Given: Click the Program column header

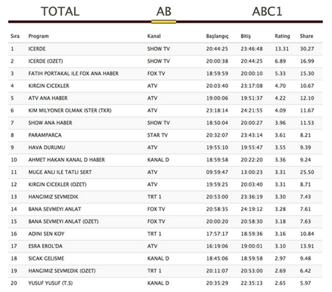Looking at the screenshot, I should pos(39,36).
